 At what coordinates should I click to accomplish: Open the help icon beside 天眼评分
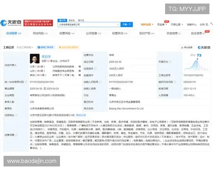(170, 62)
